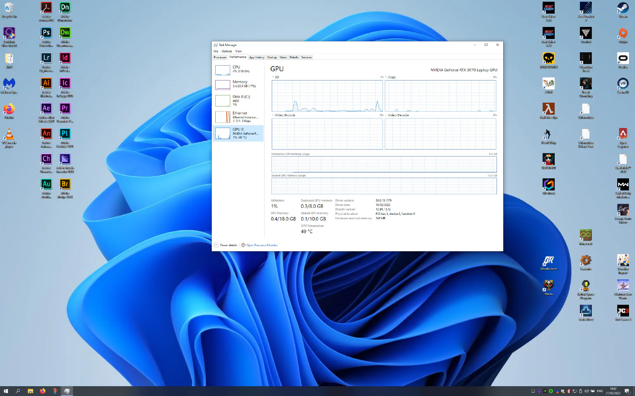Open the Oculus desktop shortcut

(x=623, y=58)
